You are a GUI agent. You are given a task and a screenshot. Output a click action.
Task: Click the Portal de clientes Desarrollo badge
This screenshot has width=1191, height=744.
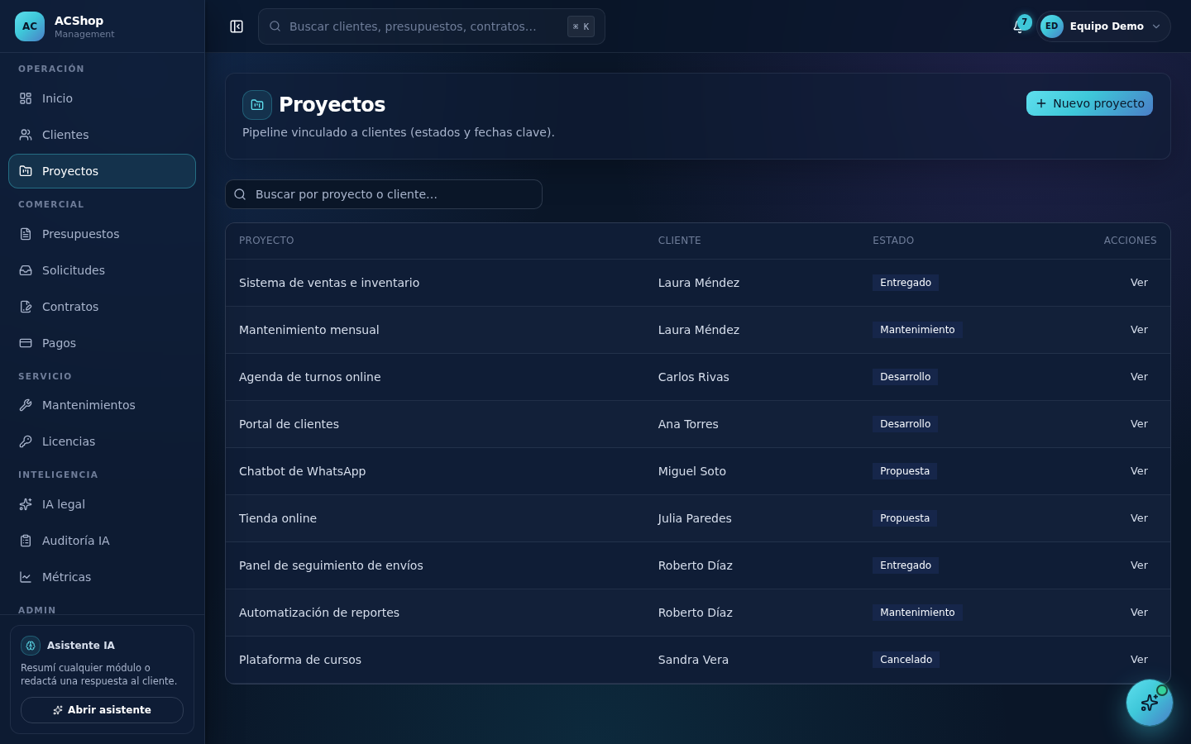905,424
